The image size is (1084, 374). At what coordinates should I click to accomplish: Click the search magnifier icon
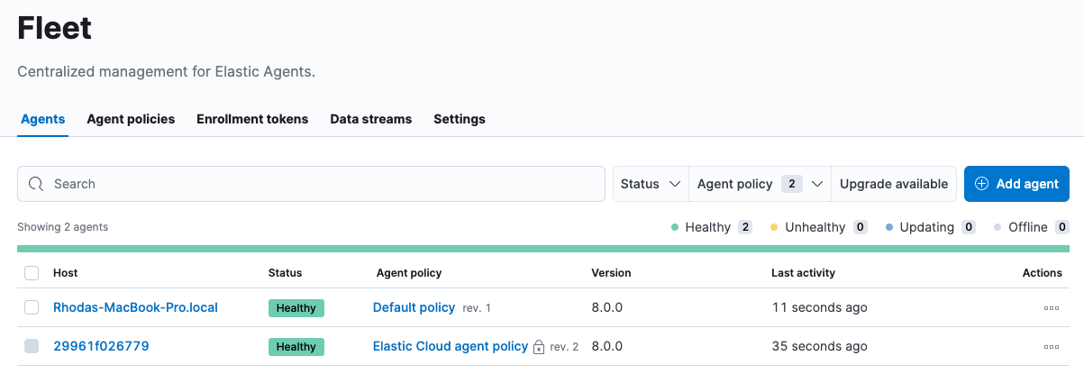pos(36,184)
